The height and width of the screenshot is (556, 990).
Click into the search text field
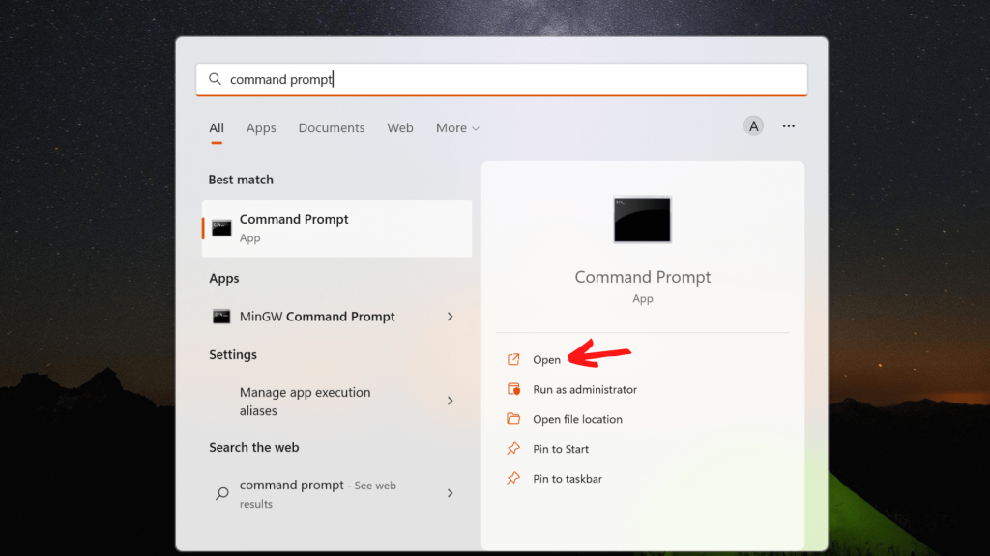pos(502,79)
